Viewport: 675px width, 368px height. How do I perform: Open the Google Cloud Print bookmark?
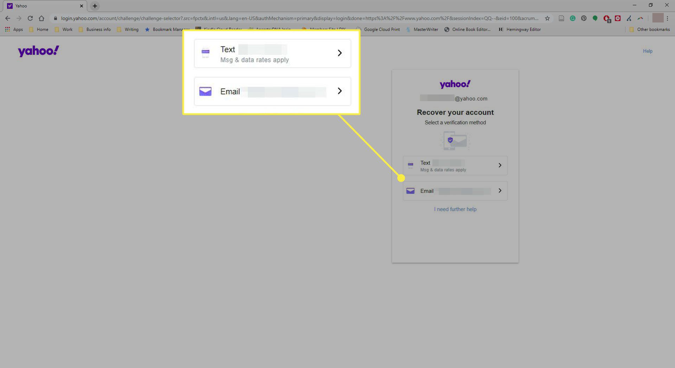378,29
